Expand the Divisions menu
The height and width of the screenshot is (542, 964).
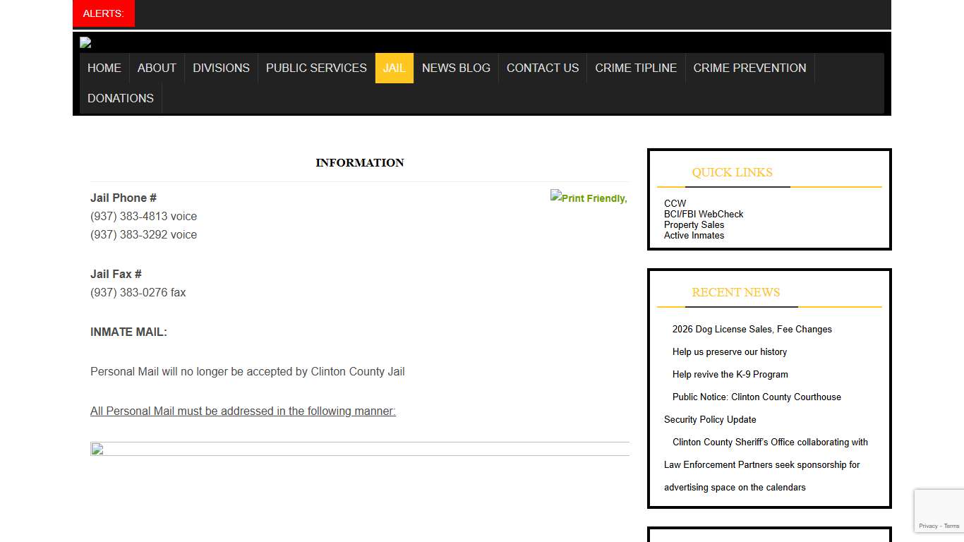coord(221,68)
